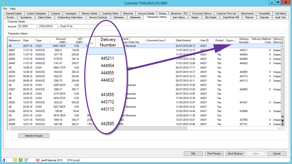Open the Delivery Details tab

click(89, 13)
